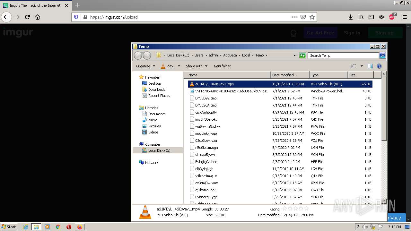
Task: Click imgur Go Ad-Free button
Action: click(320, 33)
